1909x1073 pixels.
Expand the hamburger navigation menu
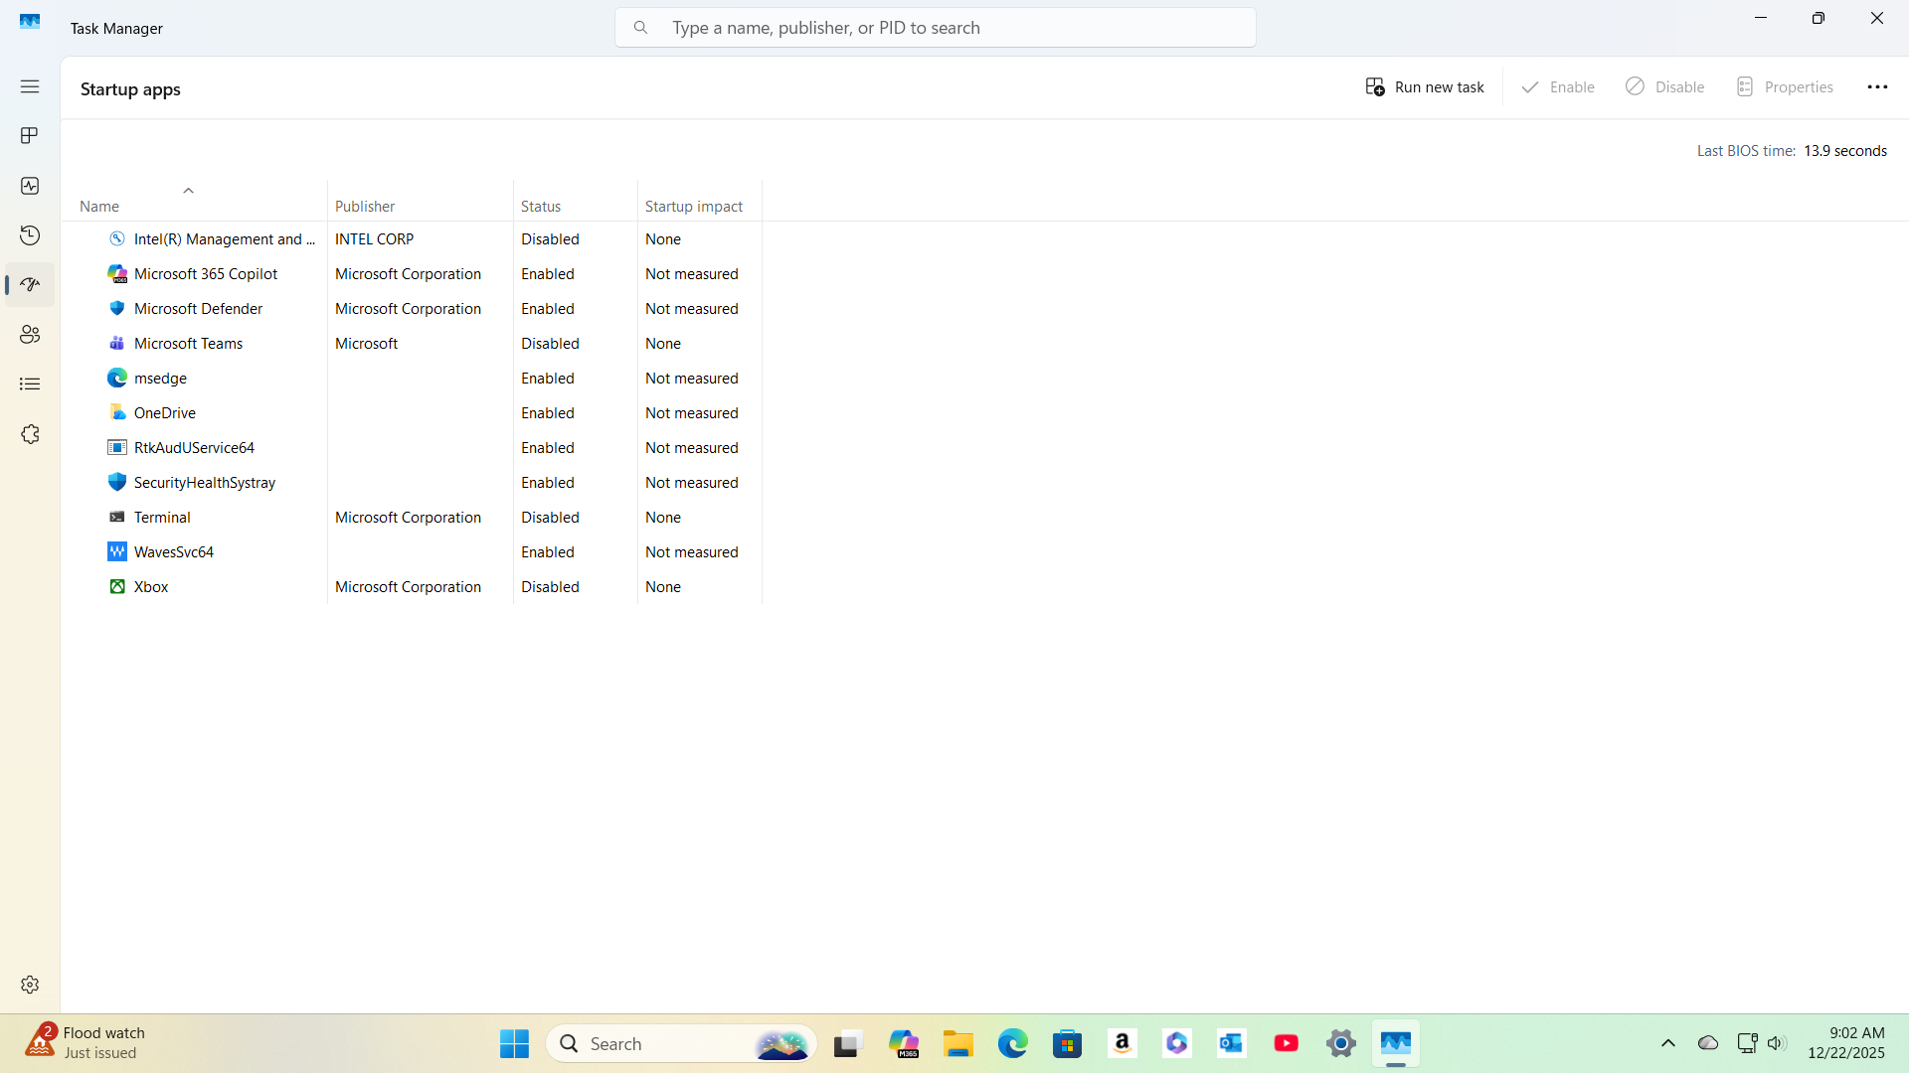(30, 86)
